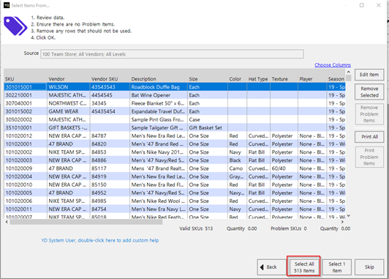Click the Skip button
389x279 pixels.
(369, 267)
